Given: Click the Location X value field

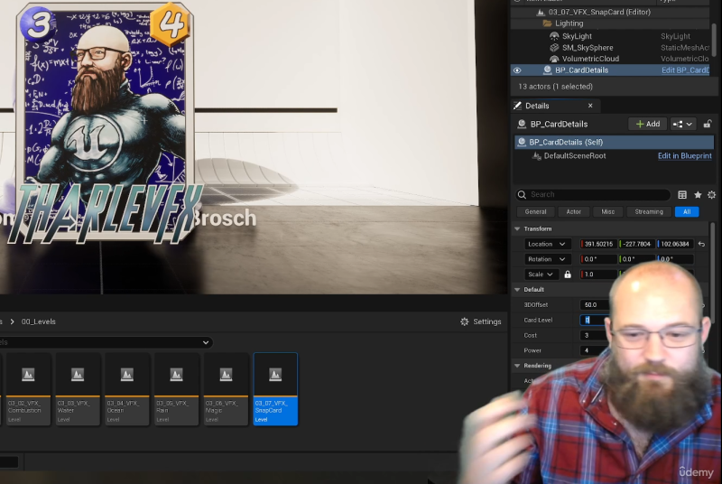Looking at the screenshot, I should pos(598,244).
